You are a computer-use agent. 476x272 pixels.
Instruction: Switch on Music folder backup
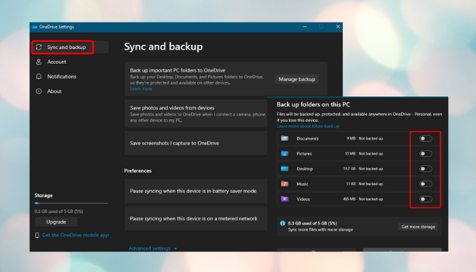(x=425, y=184)
